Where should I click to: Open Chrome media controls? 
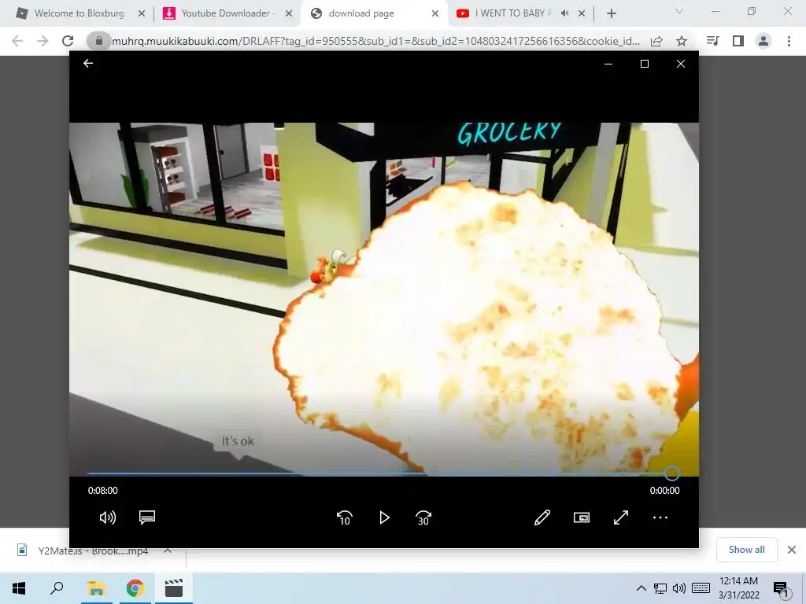pos(713,41)
